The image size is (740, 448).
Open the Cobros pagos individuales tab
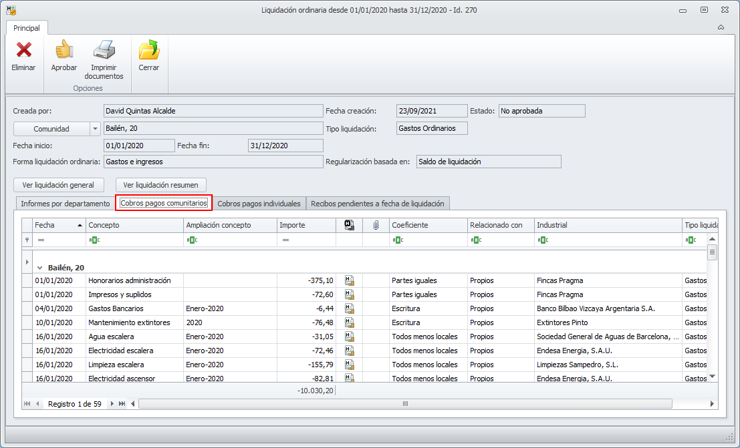[x=259, y=203]
